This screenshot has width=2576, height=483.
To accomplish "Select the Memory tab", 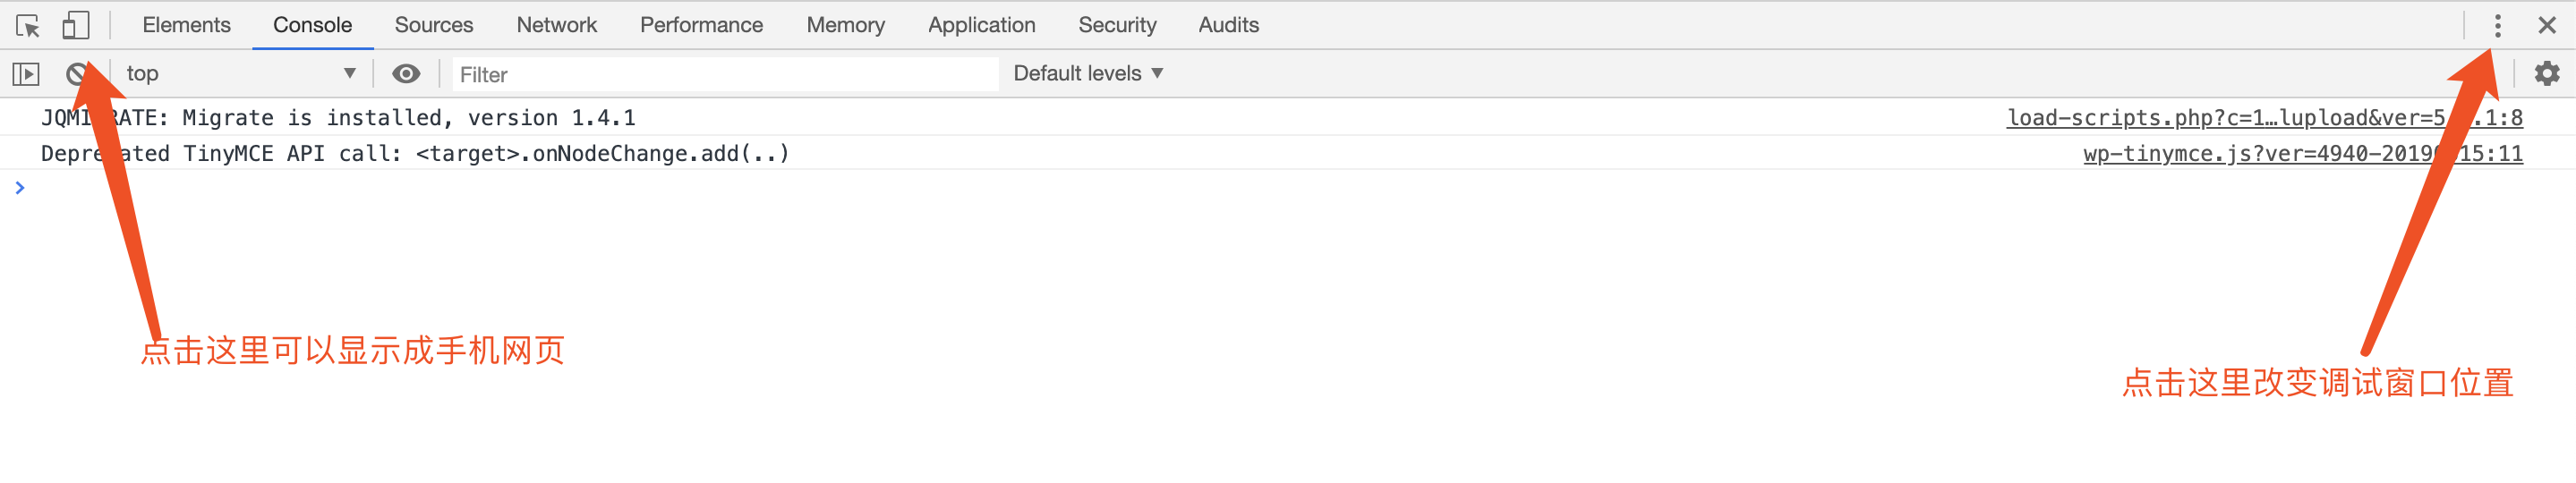I will [845, 25].
